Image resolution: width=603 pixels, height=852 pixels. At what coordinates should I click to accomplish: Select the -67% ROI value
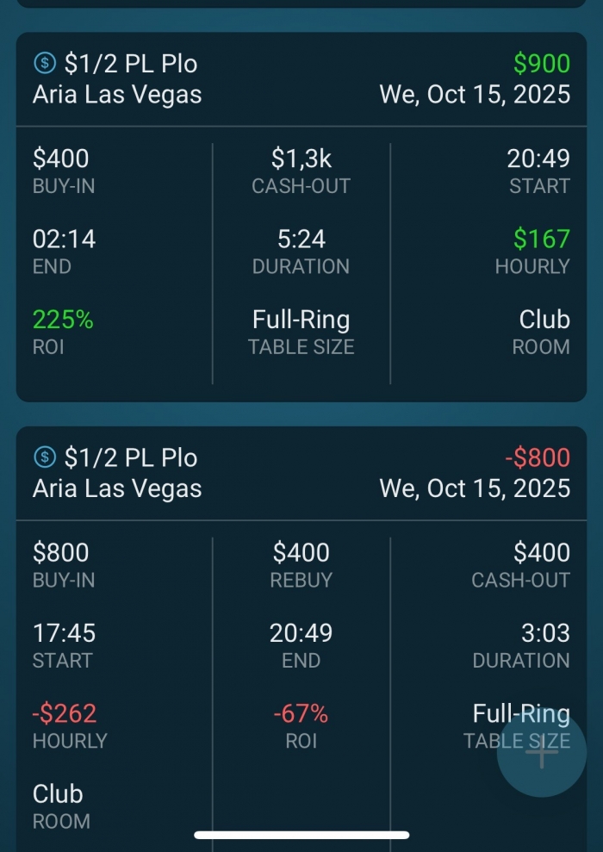(x=301, y=713)
